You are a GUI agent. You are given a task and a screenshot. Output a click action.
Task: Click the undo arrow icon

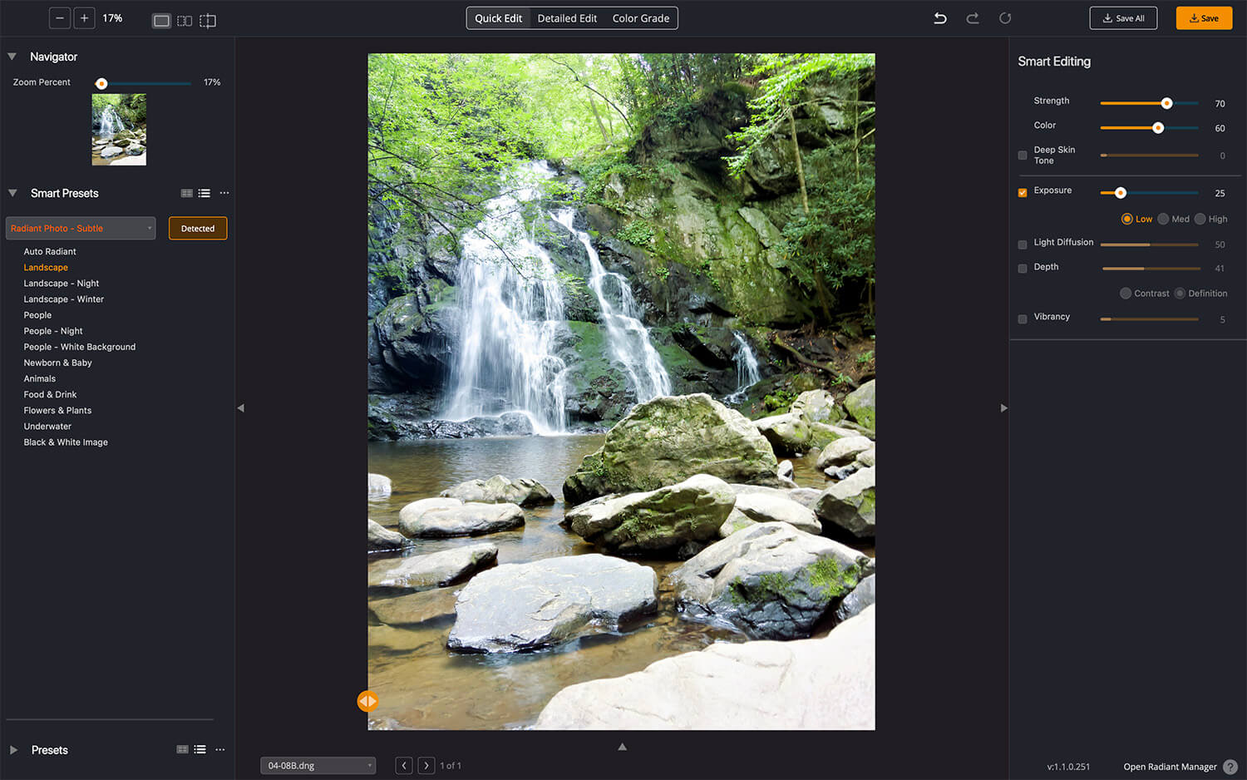click(940, 18)
